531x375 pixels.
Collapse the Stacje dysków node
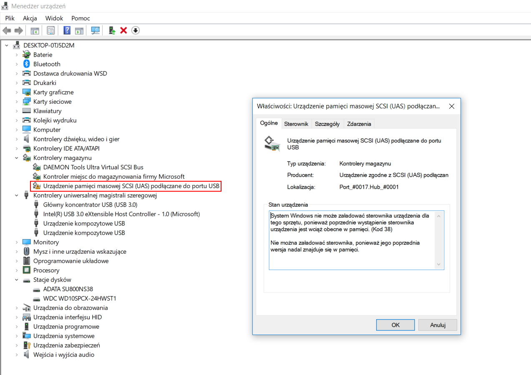coord(17,280)
